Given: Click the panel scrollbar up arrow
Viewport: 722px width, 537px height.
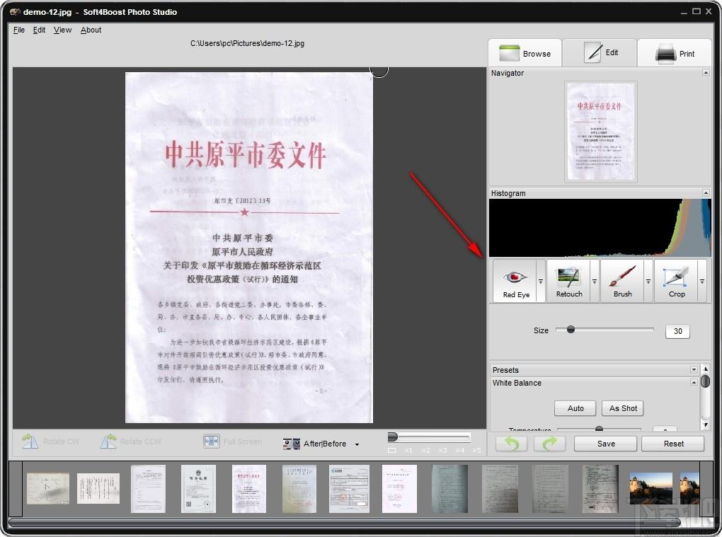Looking at the screenshot, I should point(705,369).
